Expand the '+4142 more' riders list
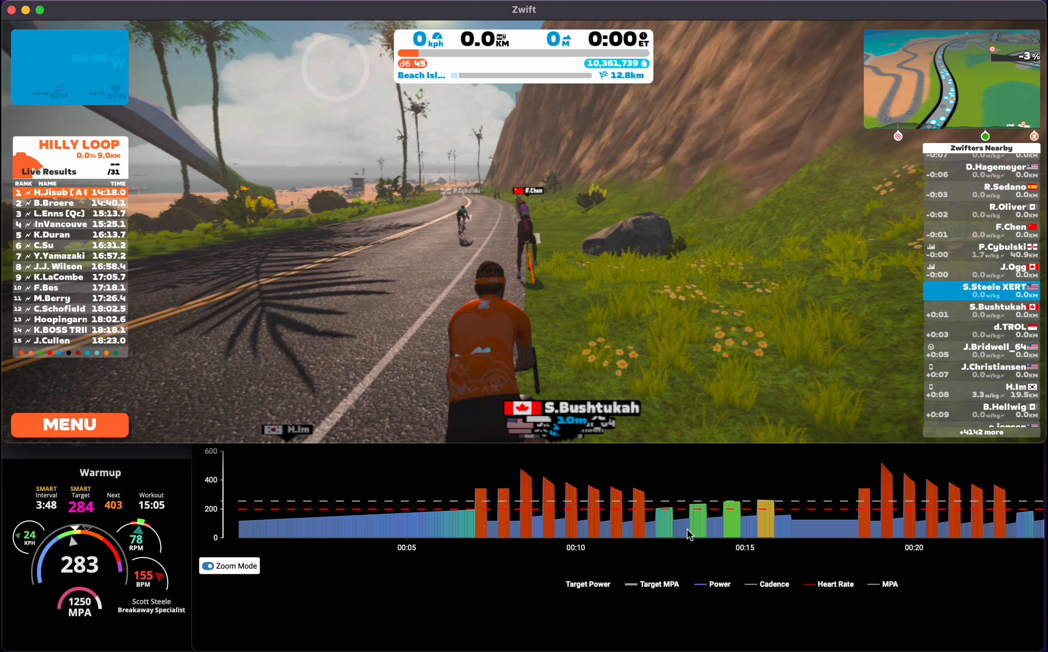This screenshot has height=652, width=1048. click(x=981, y=432)
